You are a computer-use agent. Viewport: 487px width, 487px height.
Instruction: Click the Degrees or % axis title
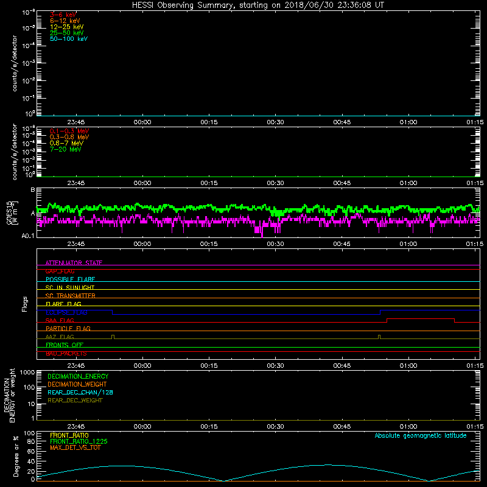pyautogui.click(x=16, y=456)
